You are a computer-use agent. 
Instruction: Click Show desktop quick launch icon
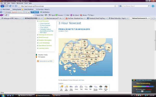(x=8, y=95)
